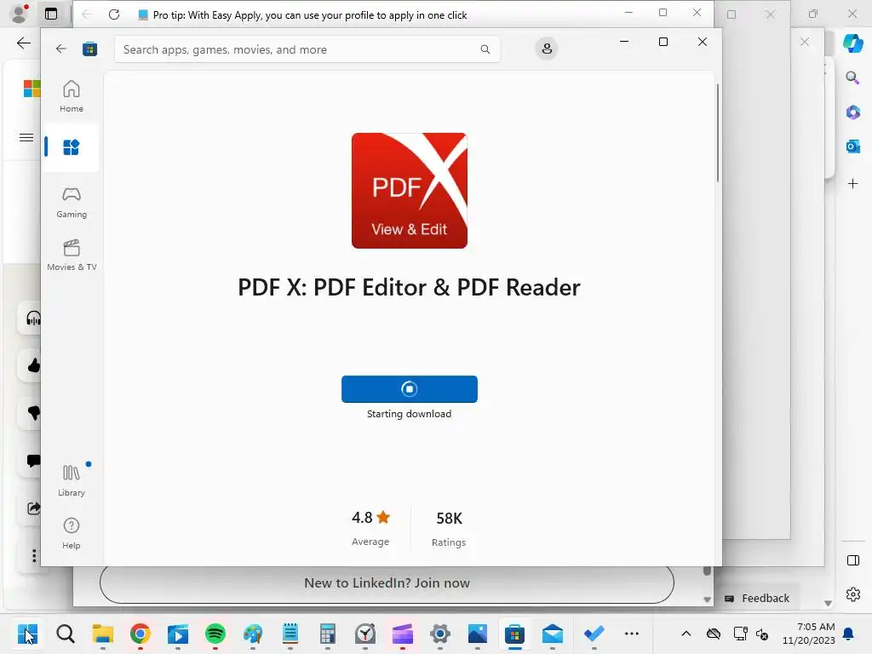Viewport: 872px width, 654px height.
Task: Toggle the Edge sidebar visibility button
Action: (852, 560)
